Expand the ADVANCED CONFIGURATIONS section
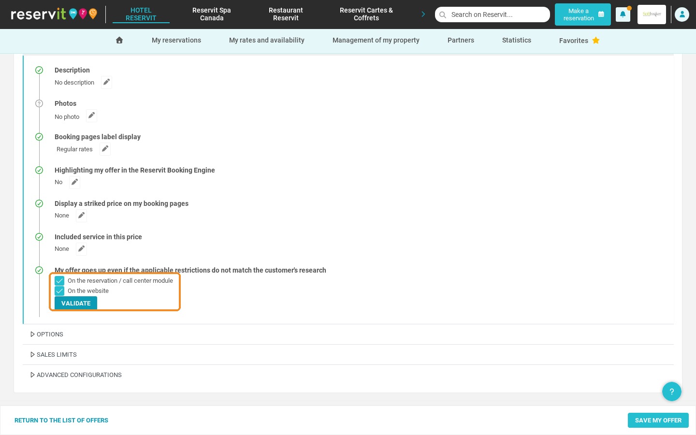This screenshot has width=696, height=435. [76, 375]
